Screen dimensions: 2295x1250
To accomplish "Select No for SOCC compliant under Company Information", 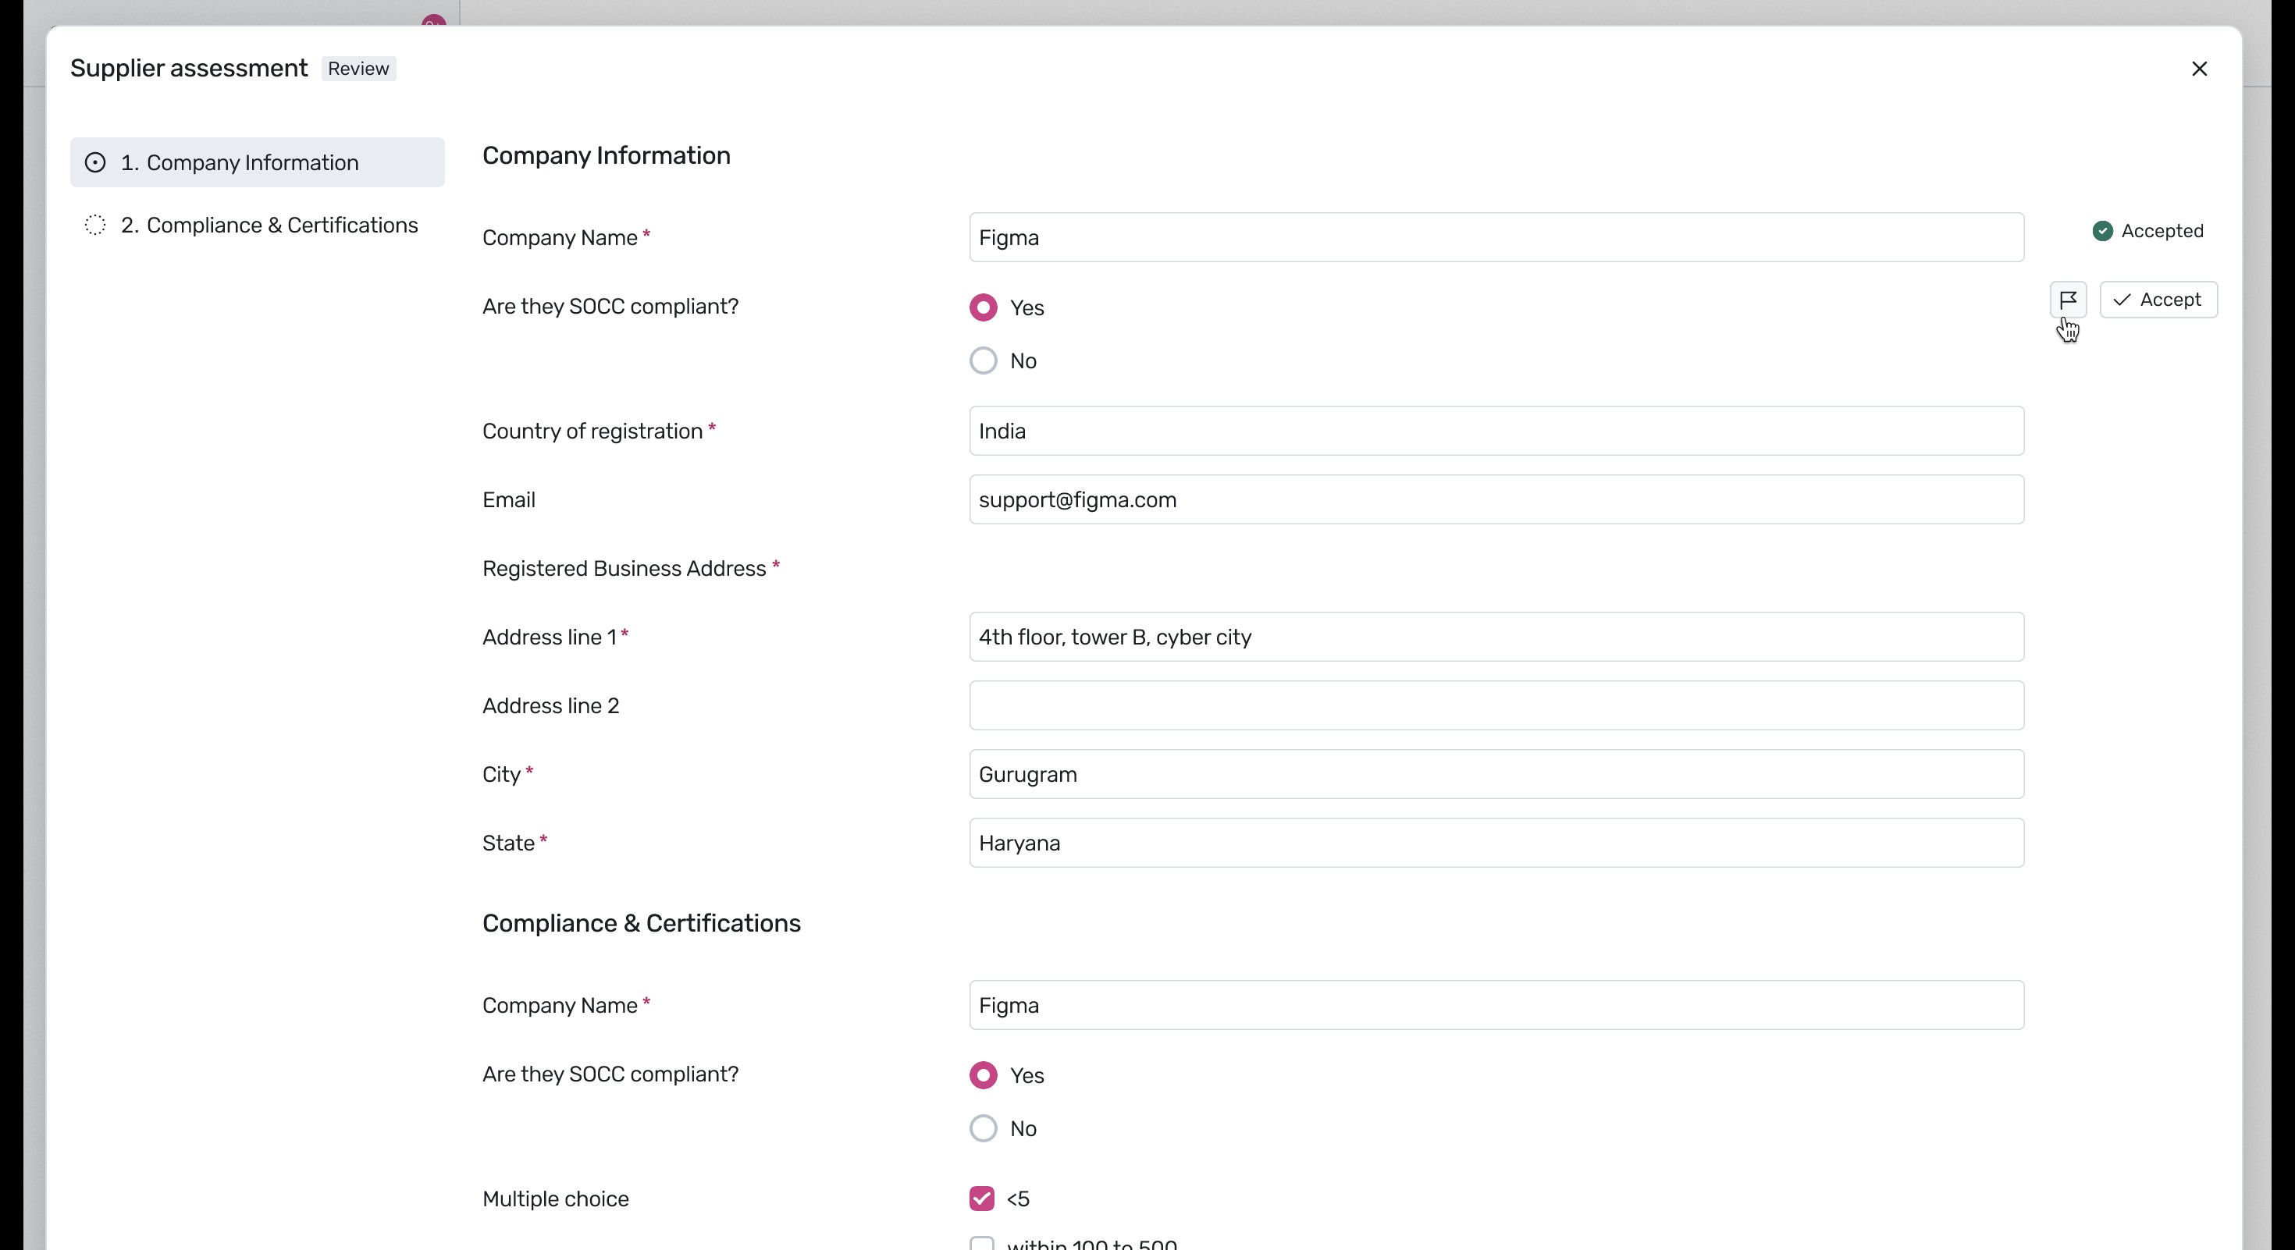I will pyautogui.click(x=983, y=360).
